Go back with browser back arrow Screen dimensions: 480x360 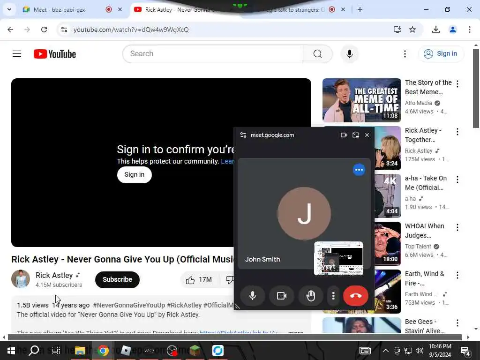(x=10, y=30)
